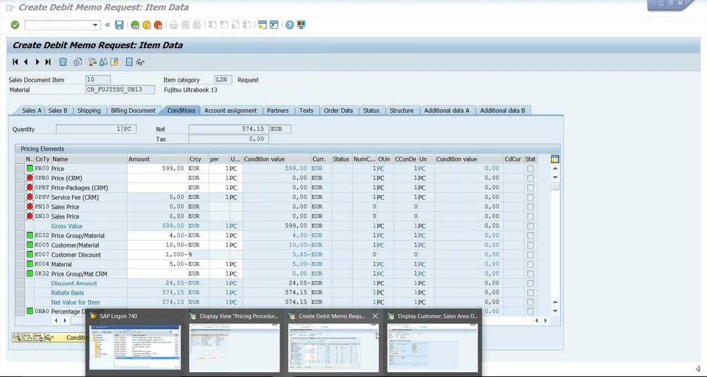Open the Shipping tab

tap(89, 111)
